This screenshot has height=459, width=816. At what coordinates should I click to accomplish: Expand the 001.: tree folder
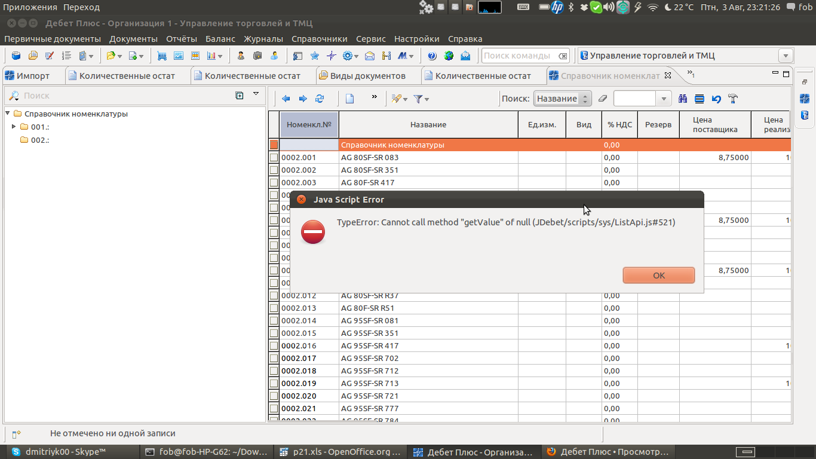[14, 127]
